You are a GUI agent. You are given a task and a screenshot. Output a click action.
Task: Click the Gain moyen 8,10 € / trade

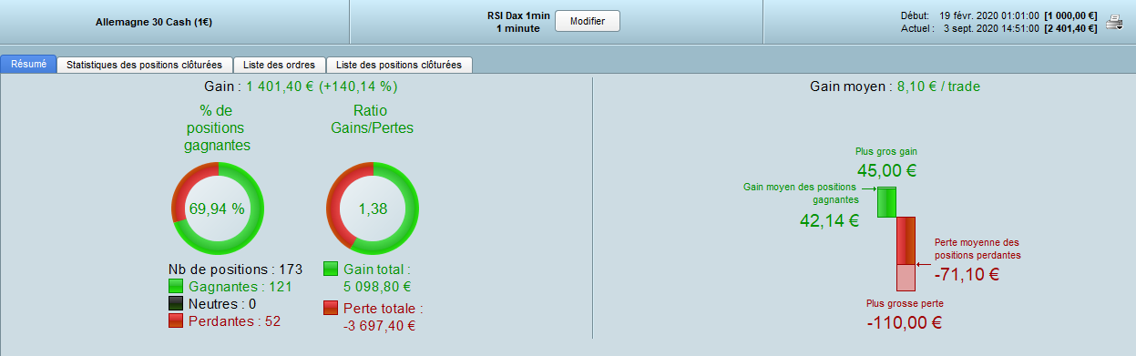(x=895, y=86)
